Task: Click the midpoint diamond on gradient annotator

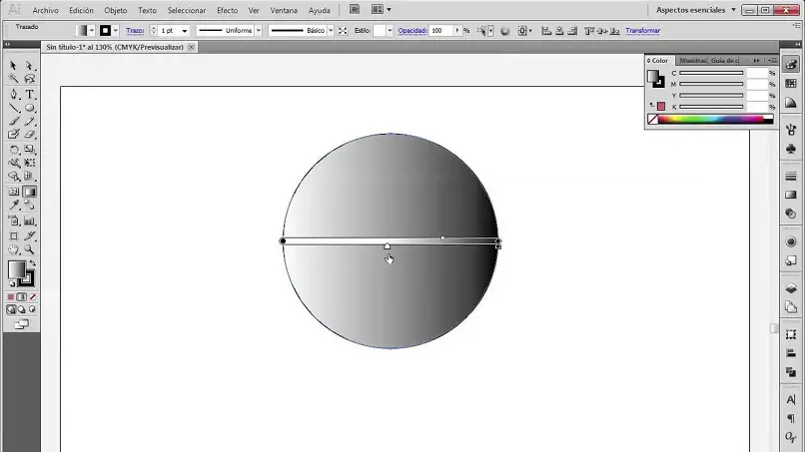Action: pyautogui.click(x=442, y=238)
